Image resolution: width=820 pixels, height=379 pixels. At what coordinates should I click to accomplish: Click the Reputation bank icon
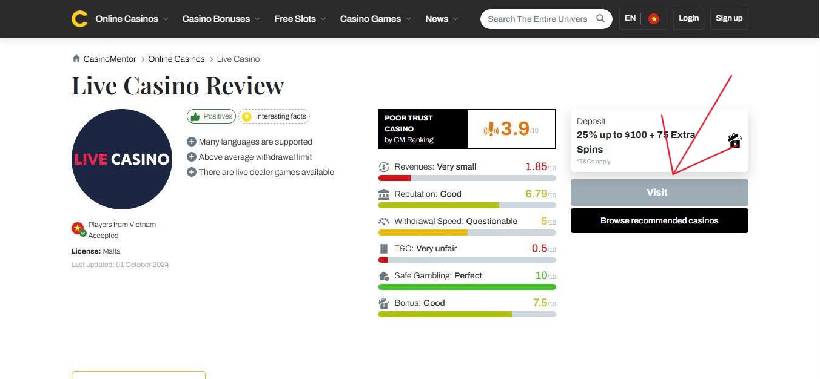pos(384,194)
